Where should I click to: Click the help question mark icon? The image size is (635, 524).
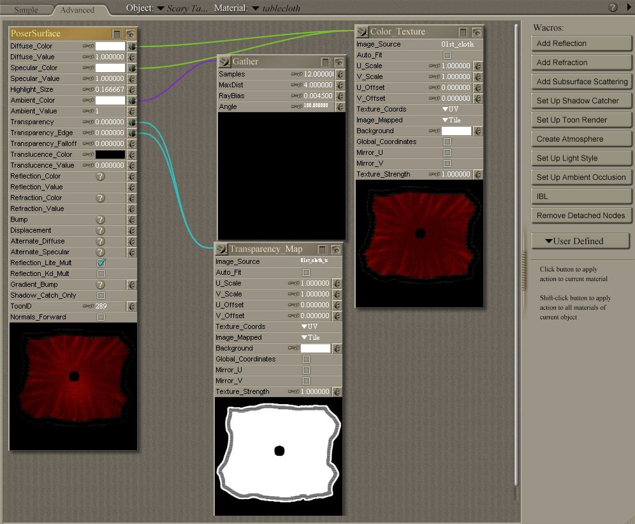point(613,7)
